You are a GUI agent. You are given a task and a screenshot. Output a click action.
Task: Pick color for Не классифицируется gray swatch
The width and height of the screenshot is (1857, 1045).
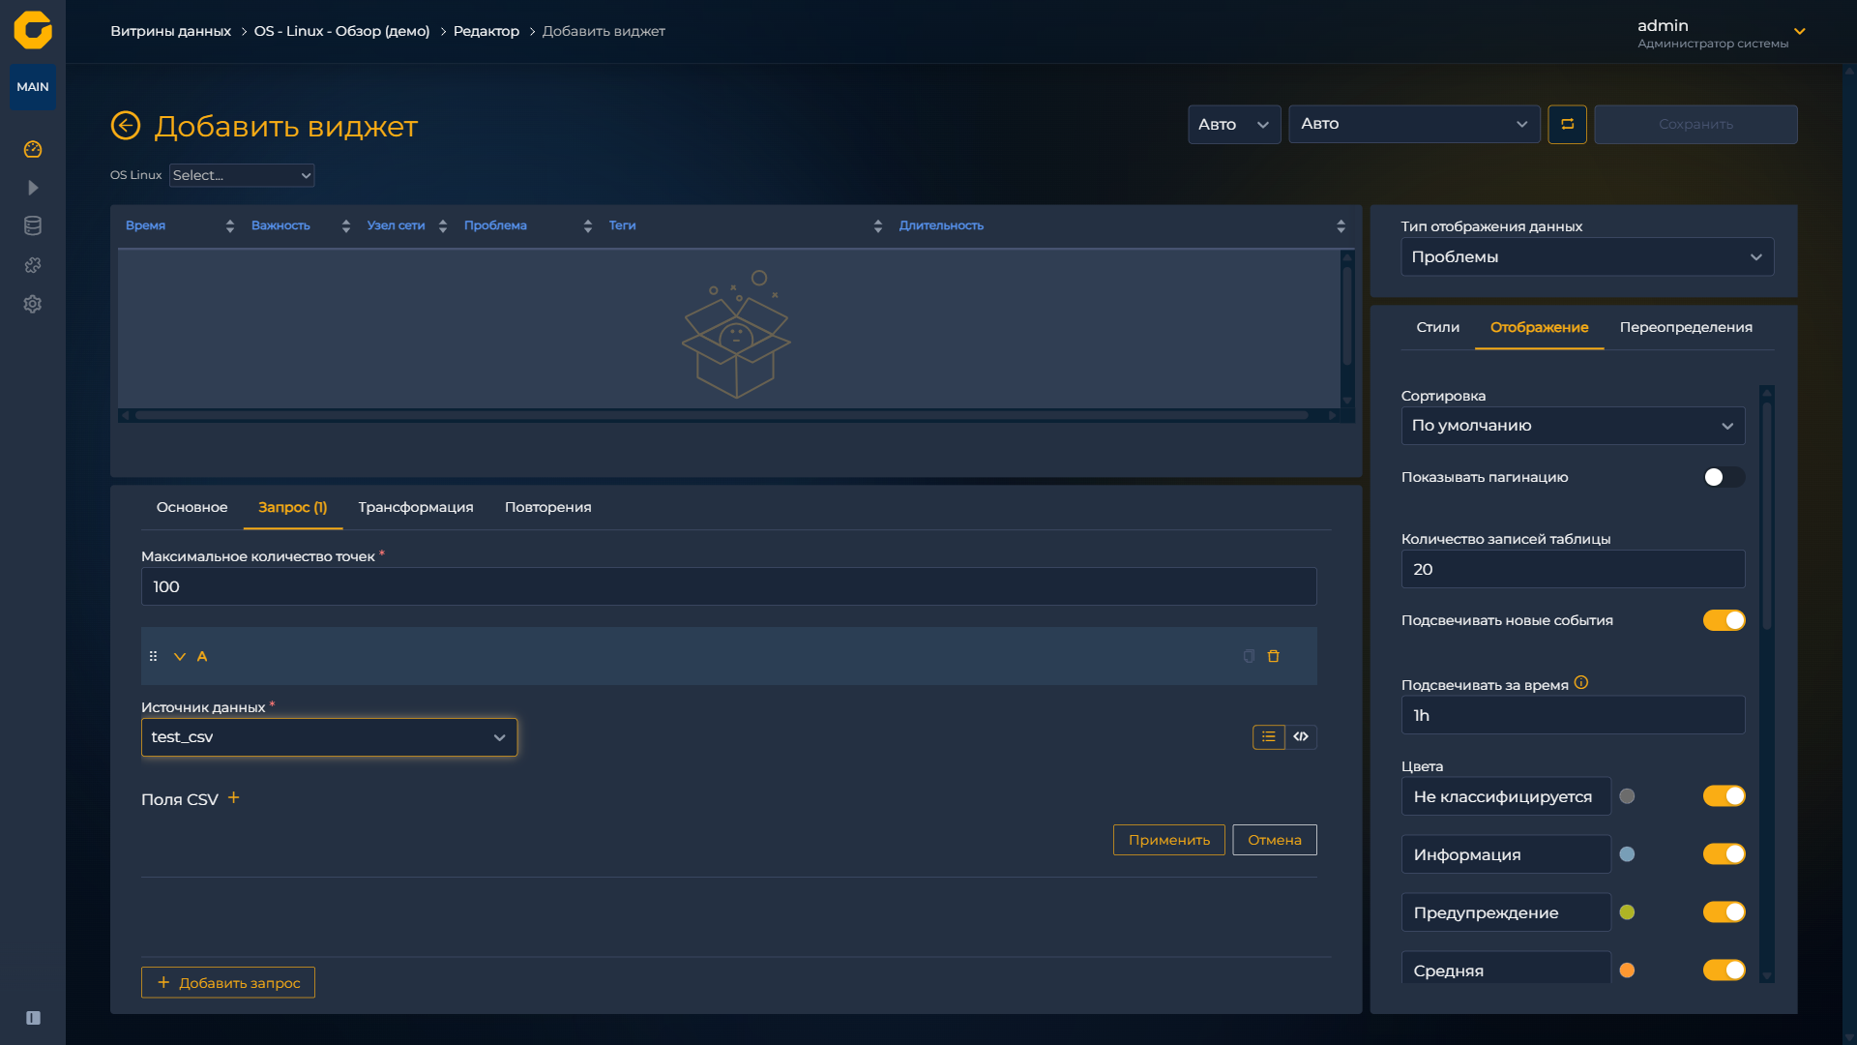(1627, 796)
